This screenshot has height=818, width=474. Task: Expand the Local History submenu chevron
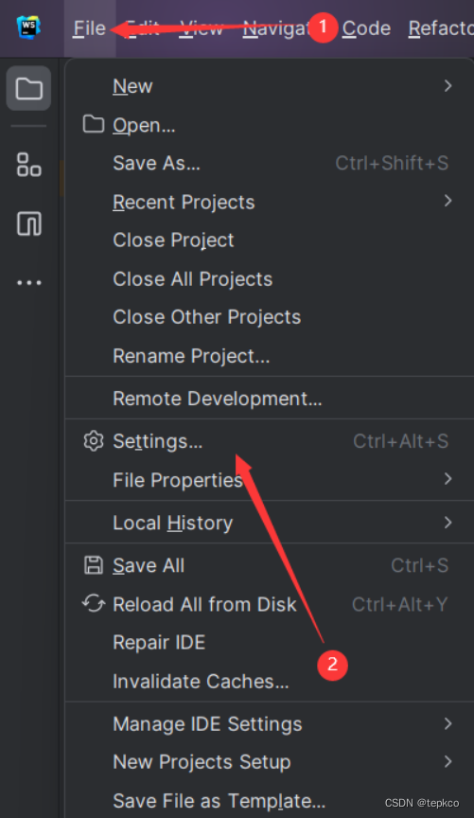448,523
